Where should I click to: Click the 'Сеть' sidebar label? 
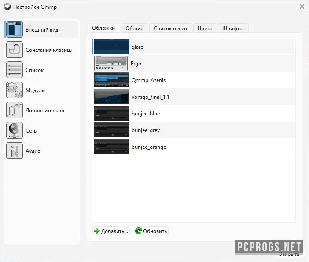pos(31,131)
